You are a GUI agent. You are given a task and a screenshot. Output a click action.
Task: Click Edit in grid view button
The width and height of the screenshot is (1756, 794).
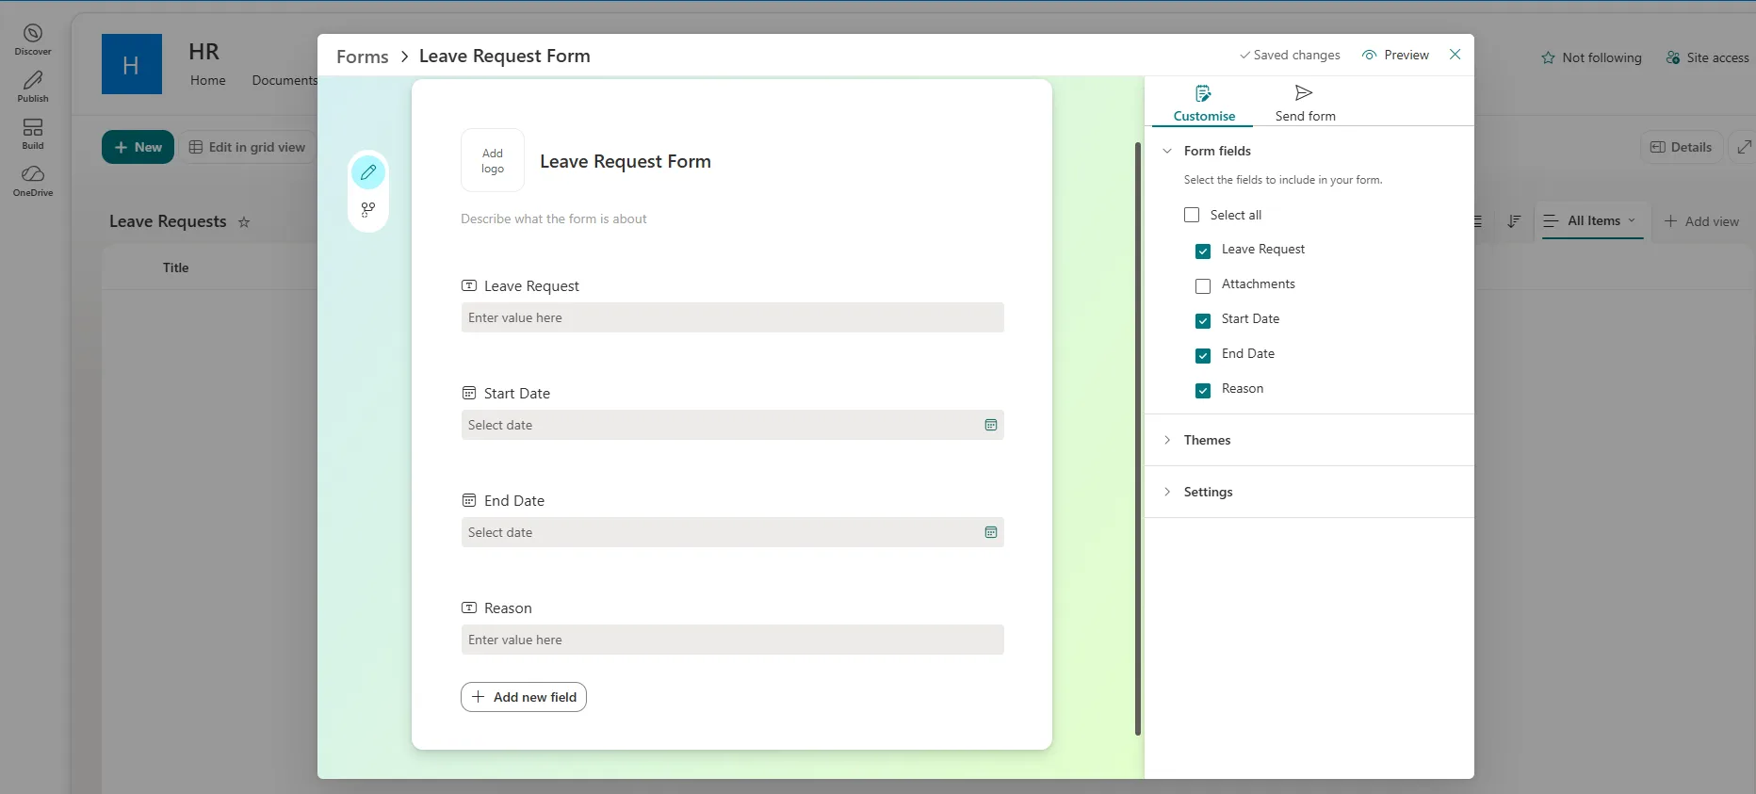click(x=247, y=147)
